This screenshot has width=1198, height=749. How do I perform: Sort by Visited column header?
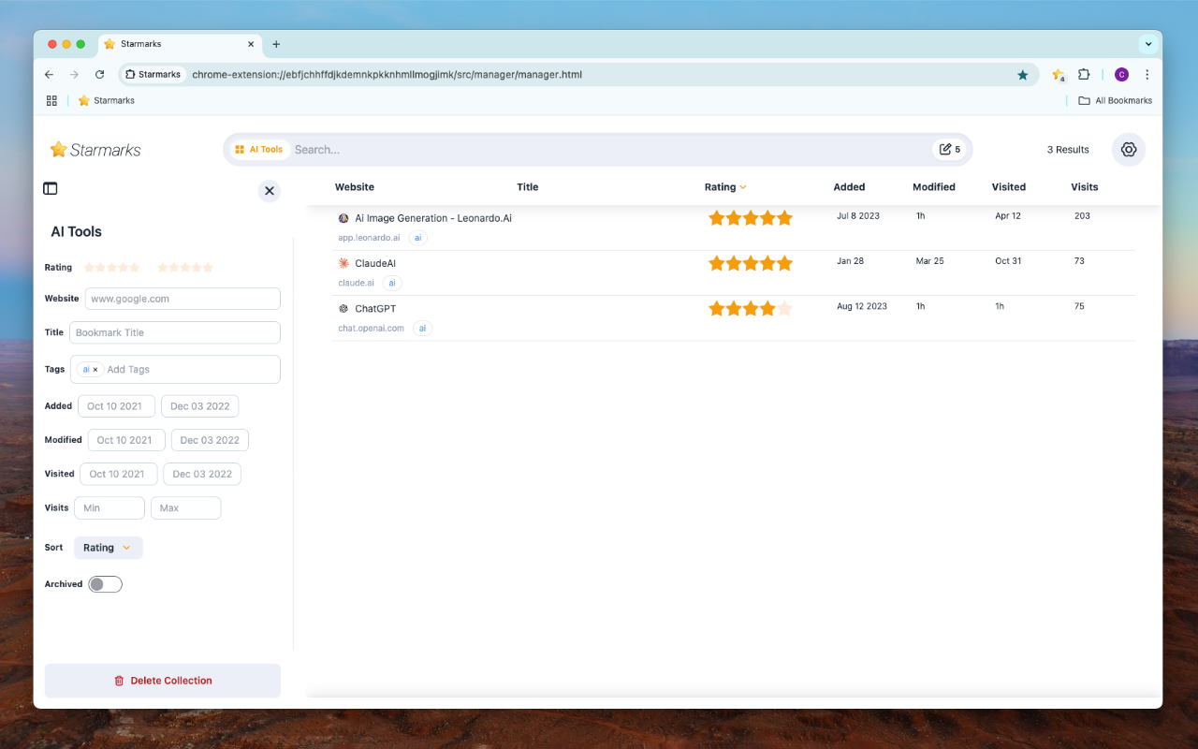click(1009, 187)
